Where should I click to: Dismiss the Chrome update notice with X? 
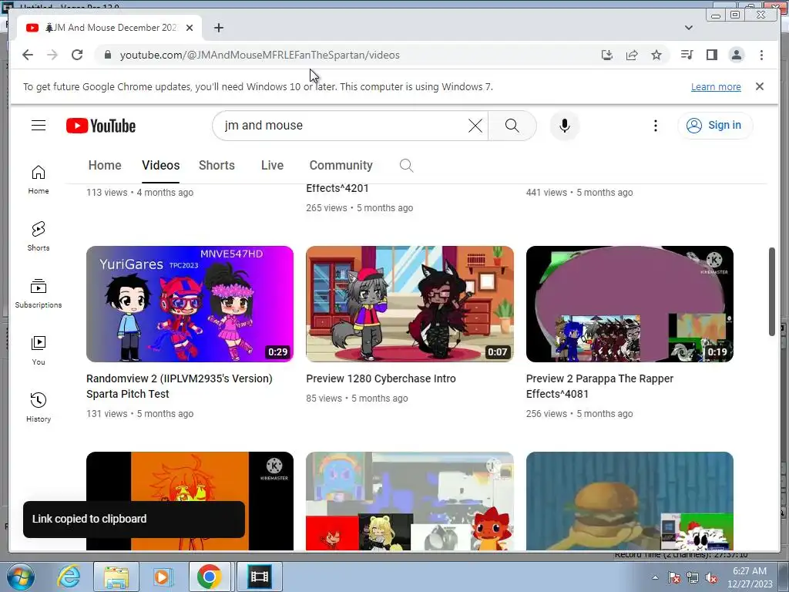(x=759, y=86)
